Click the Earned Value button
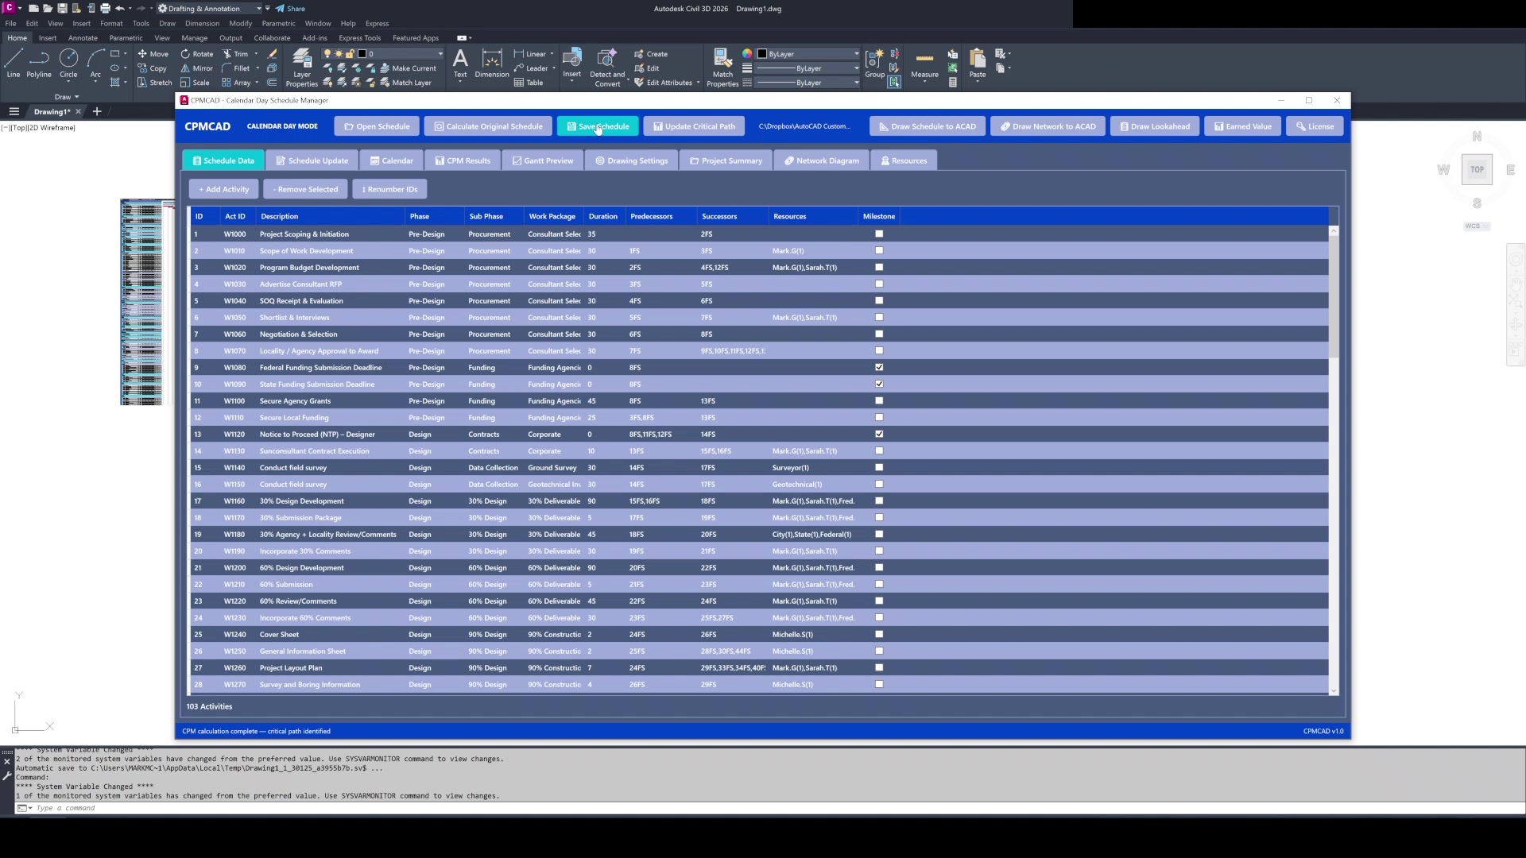The width and height of the screenshot is (1526, 858). coord(1243,126)
